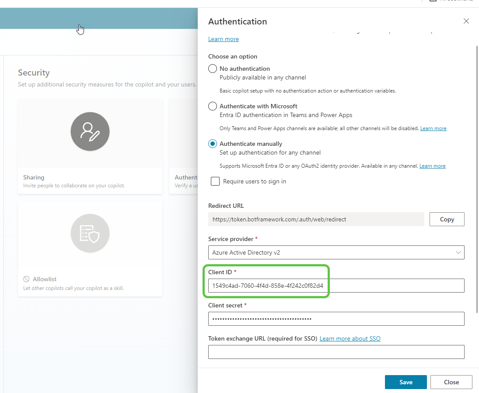This screenshot has width=479, height=393.
Task: Click the Sharing person icon
Action: click(x=90, y=131)
